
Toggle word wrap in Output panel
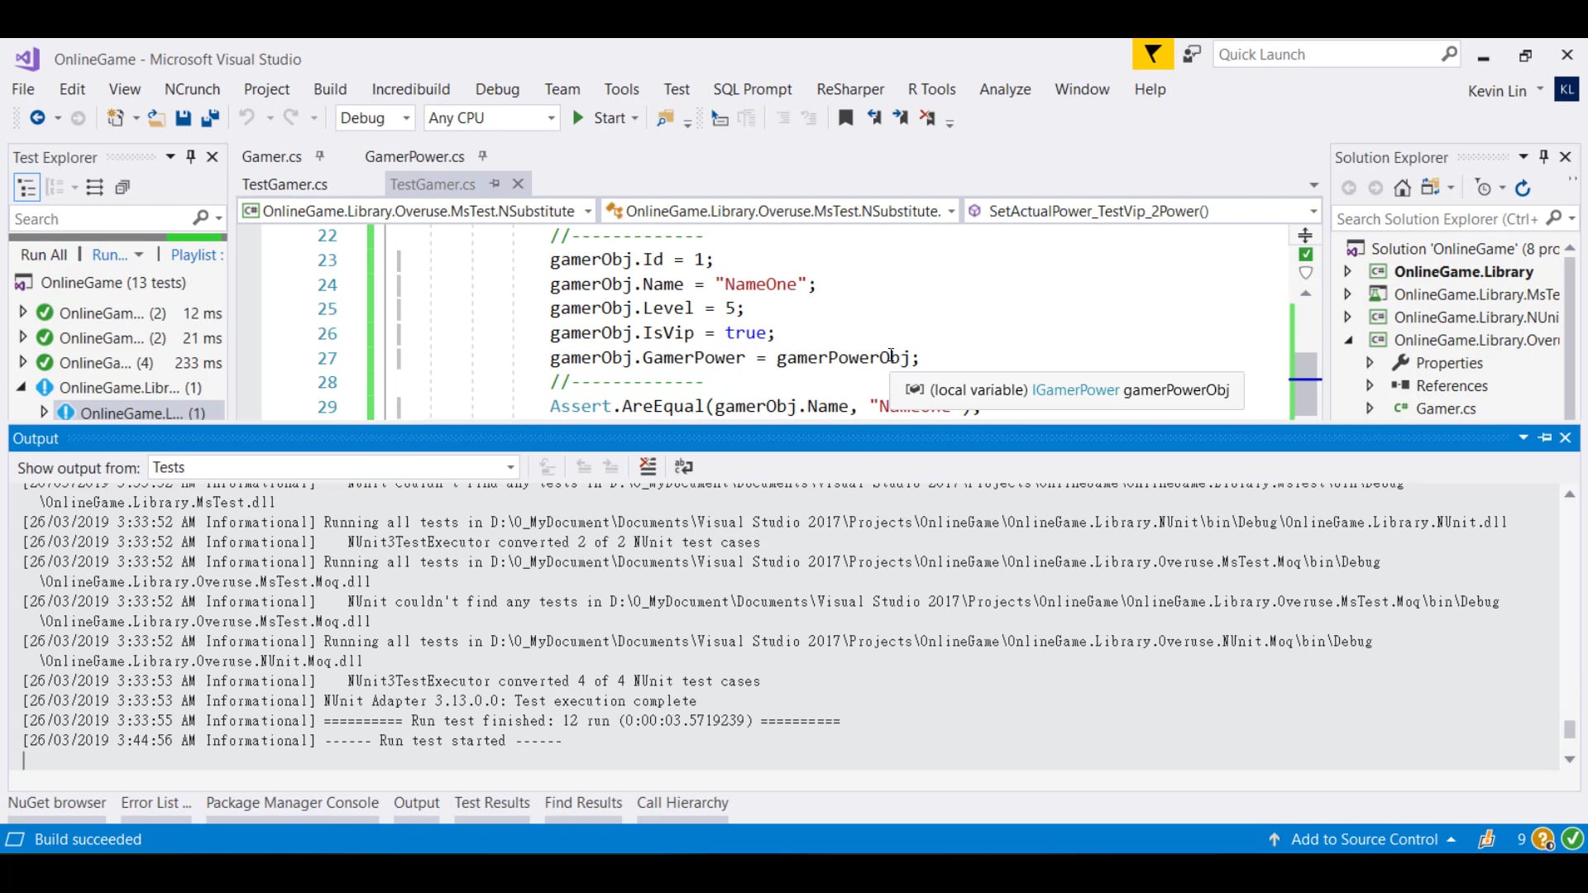pyautogui.click(x=683, y=467)
